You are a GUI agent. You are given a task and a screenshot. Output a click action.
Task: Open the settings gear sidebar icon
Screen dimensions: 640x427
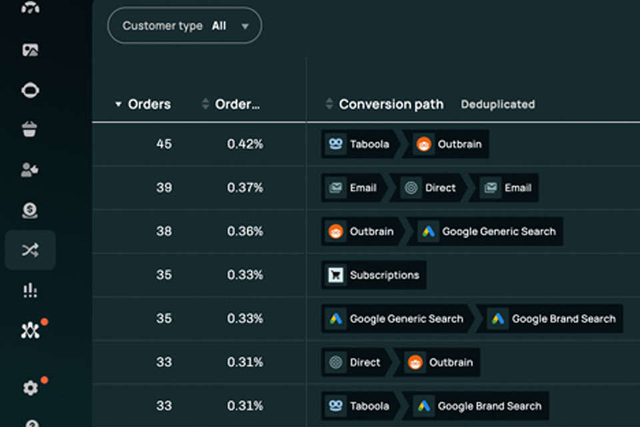tap(31, 386)
